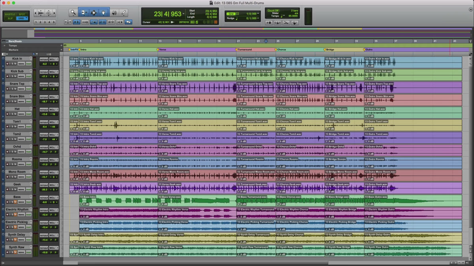Expand the Tempo ruler disclosure triangle
The height and width of the screenshot is (266, 474).
tap(5, 45)
